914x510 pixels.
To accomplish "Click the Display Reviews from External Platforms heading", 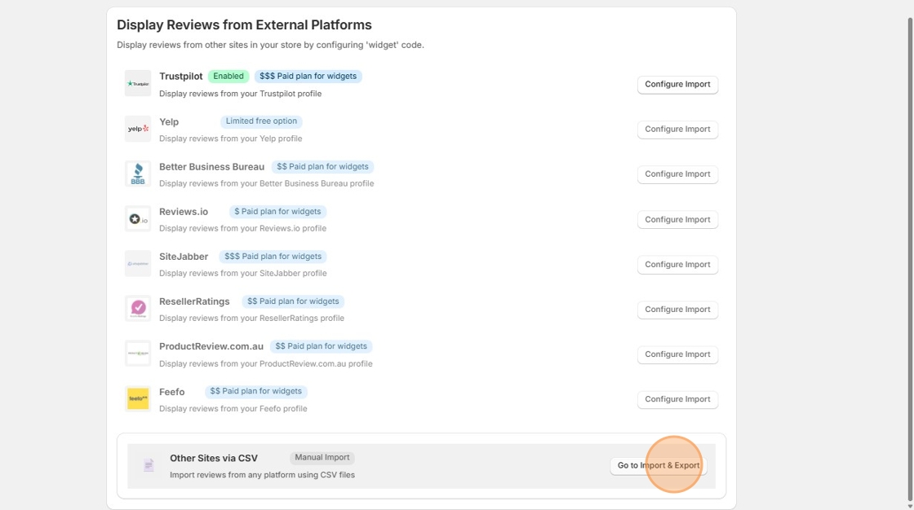I will [244, 25].
